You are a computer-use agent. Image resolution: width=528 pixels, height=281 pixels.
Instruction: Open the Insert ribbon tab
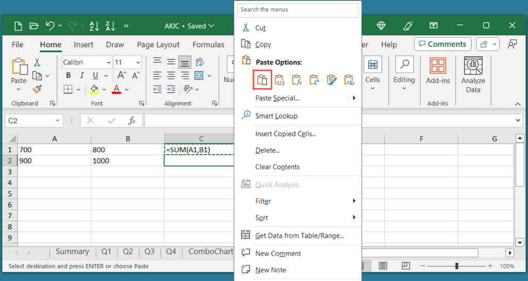84,45
